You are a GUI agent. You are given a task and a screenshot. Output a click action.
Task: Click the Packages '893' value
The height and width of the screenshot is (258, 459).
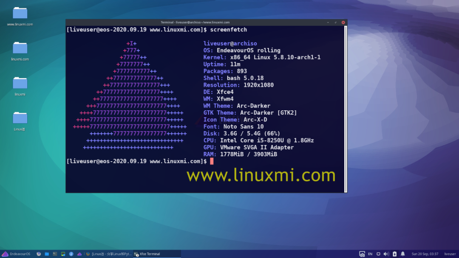point(242,71)
